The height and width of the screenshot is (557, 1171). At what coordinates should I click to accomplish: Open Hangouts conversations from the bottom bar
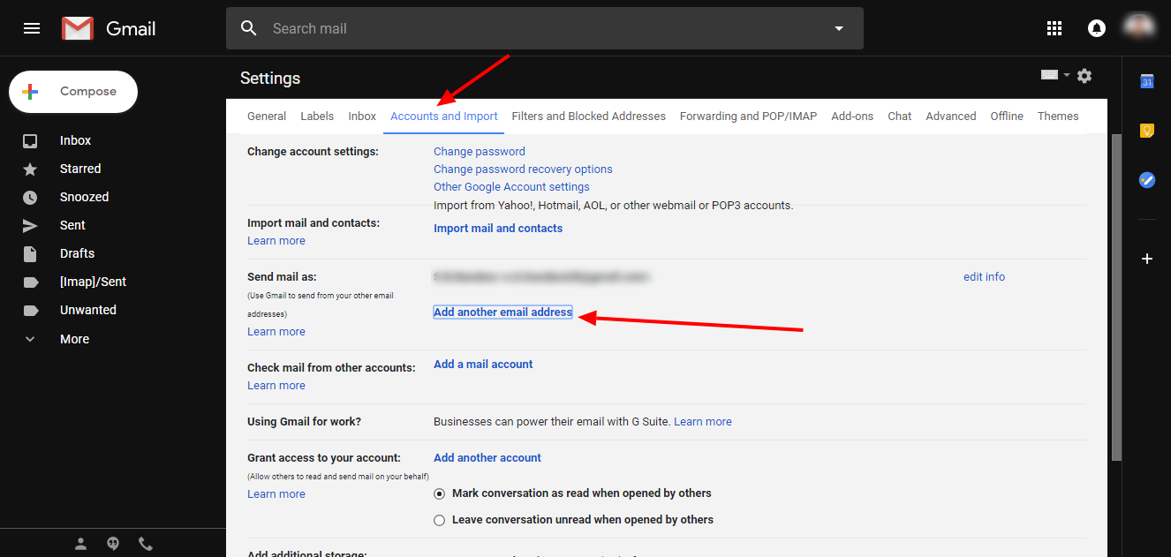[113, 544]
